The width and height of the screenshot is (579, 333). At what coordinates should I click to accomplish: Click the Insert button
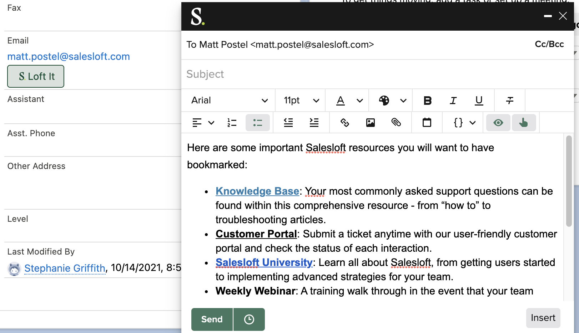(543, 318)
